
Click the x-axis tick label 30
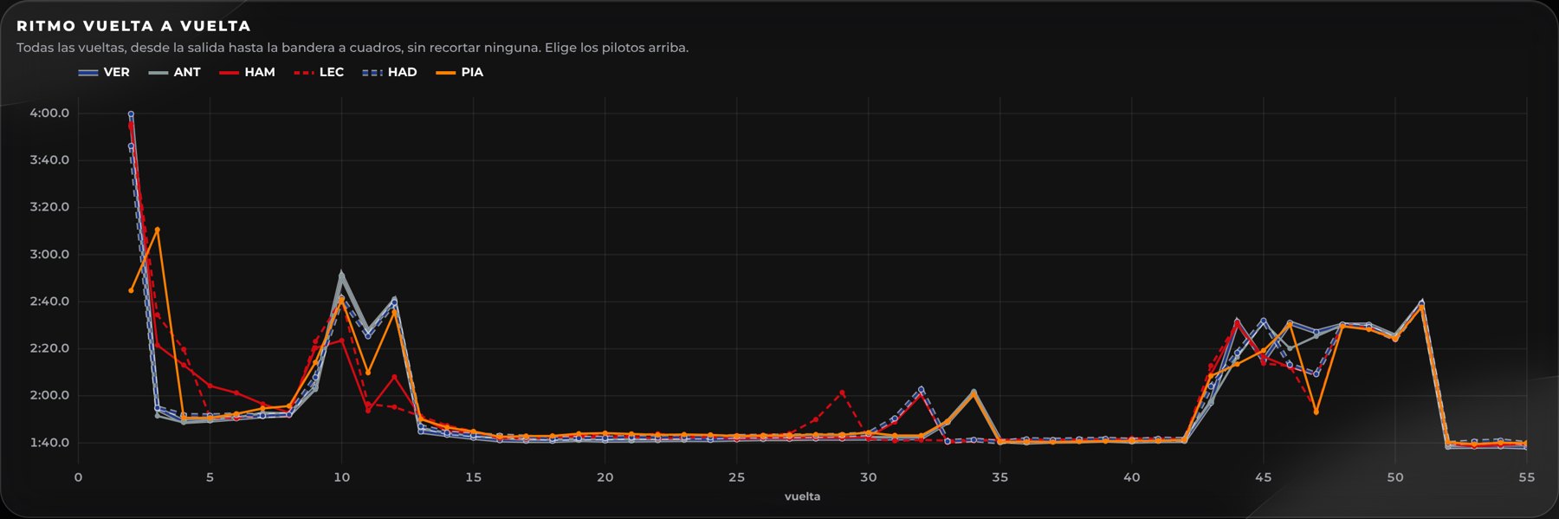(x=868, y=477)
